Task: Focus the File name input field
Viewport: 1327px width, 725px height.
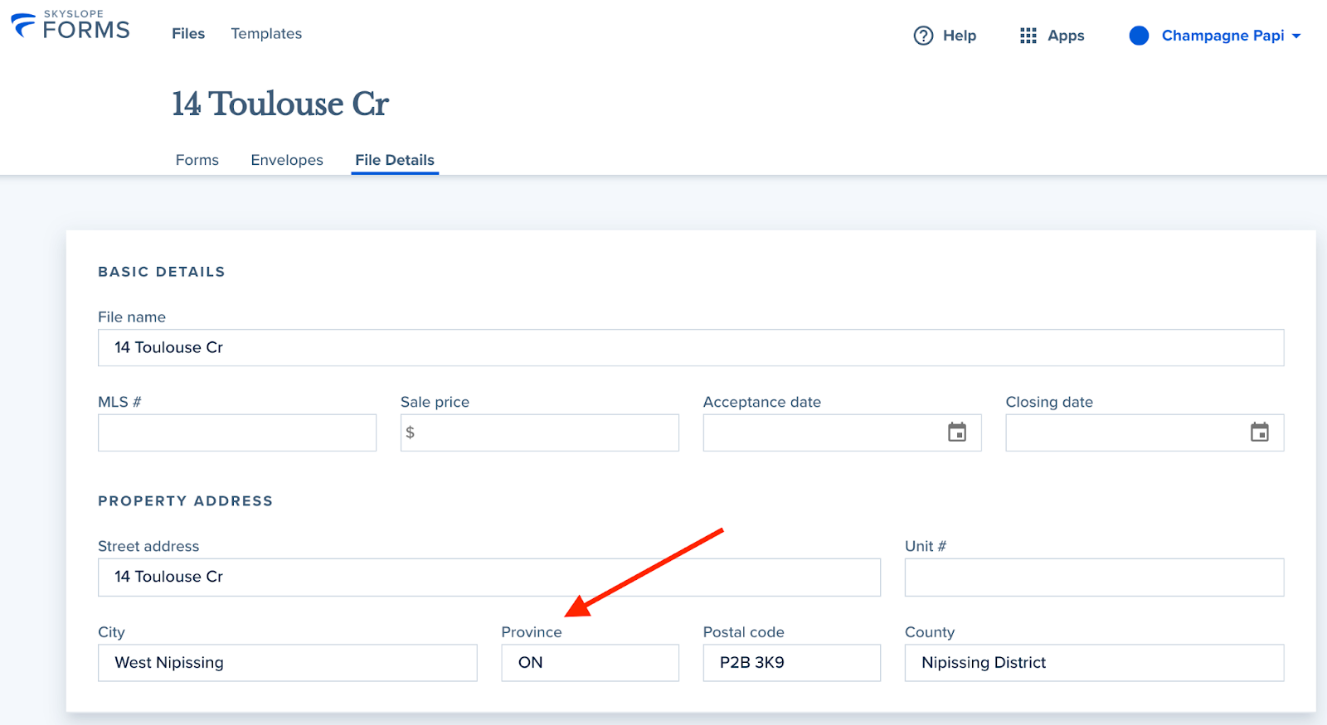Action: coord(691,348)
